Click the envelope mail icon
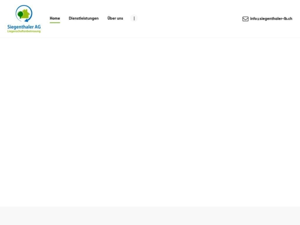 point(245,18)
